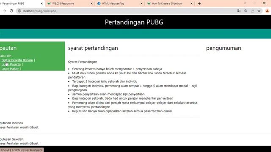Open the Daftar Peserta Baharu link
This screenshot has width=271, height=152.
(x=17, y=60)
